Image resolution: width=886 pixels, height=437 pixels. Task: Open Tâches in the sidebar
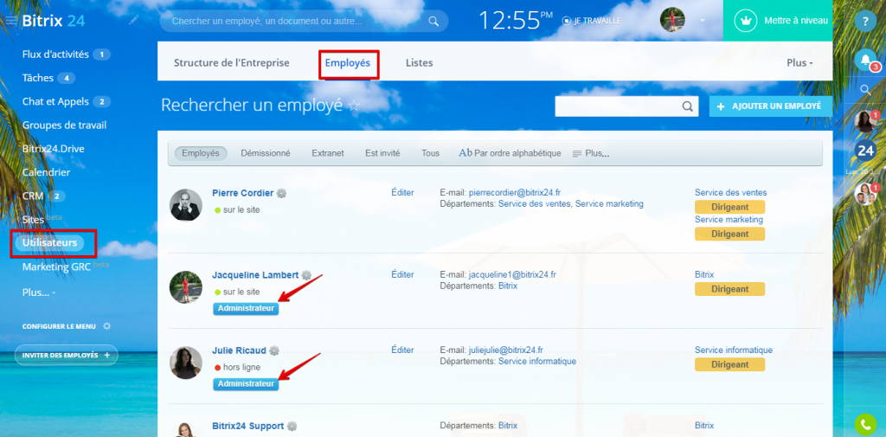(38, 78)
